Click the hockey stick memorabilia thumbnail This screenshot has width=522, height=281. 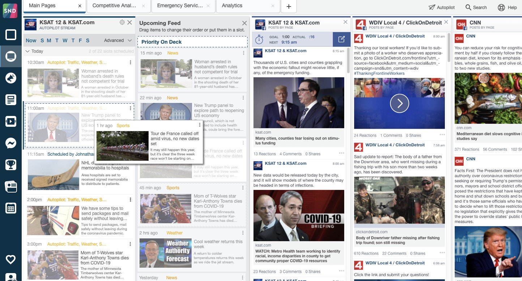(x=53, y=175)
